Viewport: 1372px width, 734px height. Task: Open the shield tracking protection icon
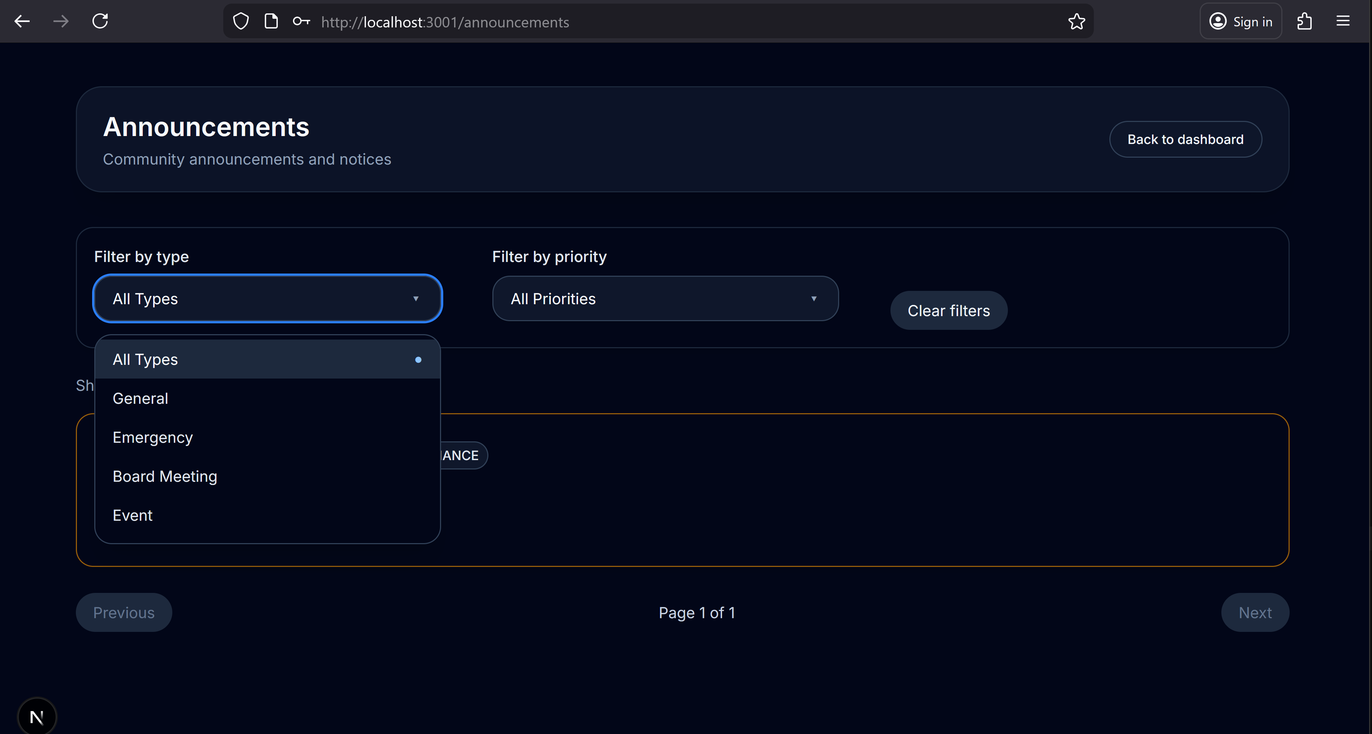(x=241, y=22)
